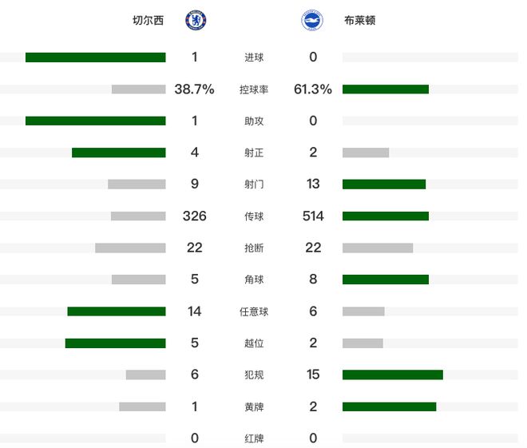Click the 传球 stat label
The width and height of the screenshot is (527, 448).
click(254, 216)
